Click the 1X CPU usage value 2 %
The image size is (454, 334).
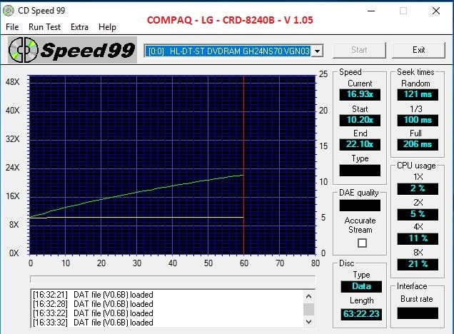coord(418,188)
